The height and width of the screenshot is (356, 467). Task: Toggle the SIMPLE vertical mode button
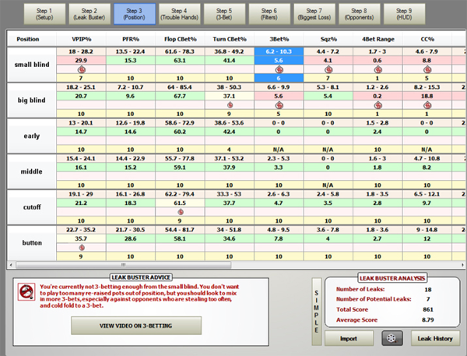pos(317,312)
